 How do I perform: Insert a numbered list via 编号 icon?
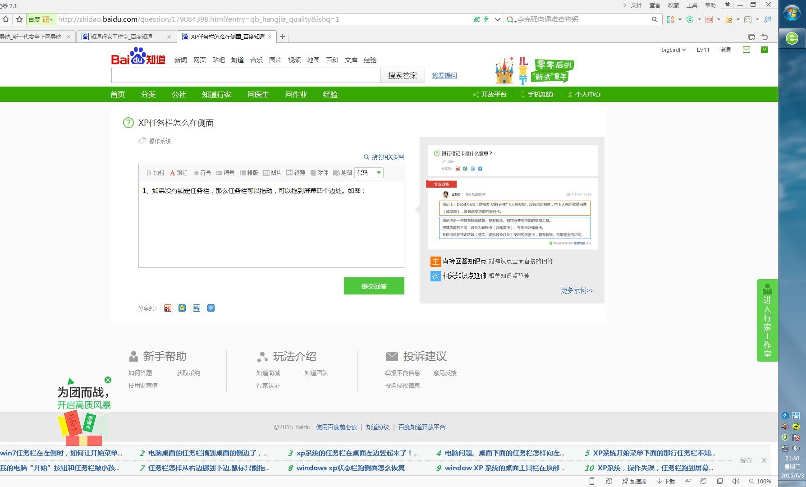point(226,172)
